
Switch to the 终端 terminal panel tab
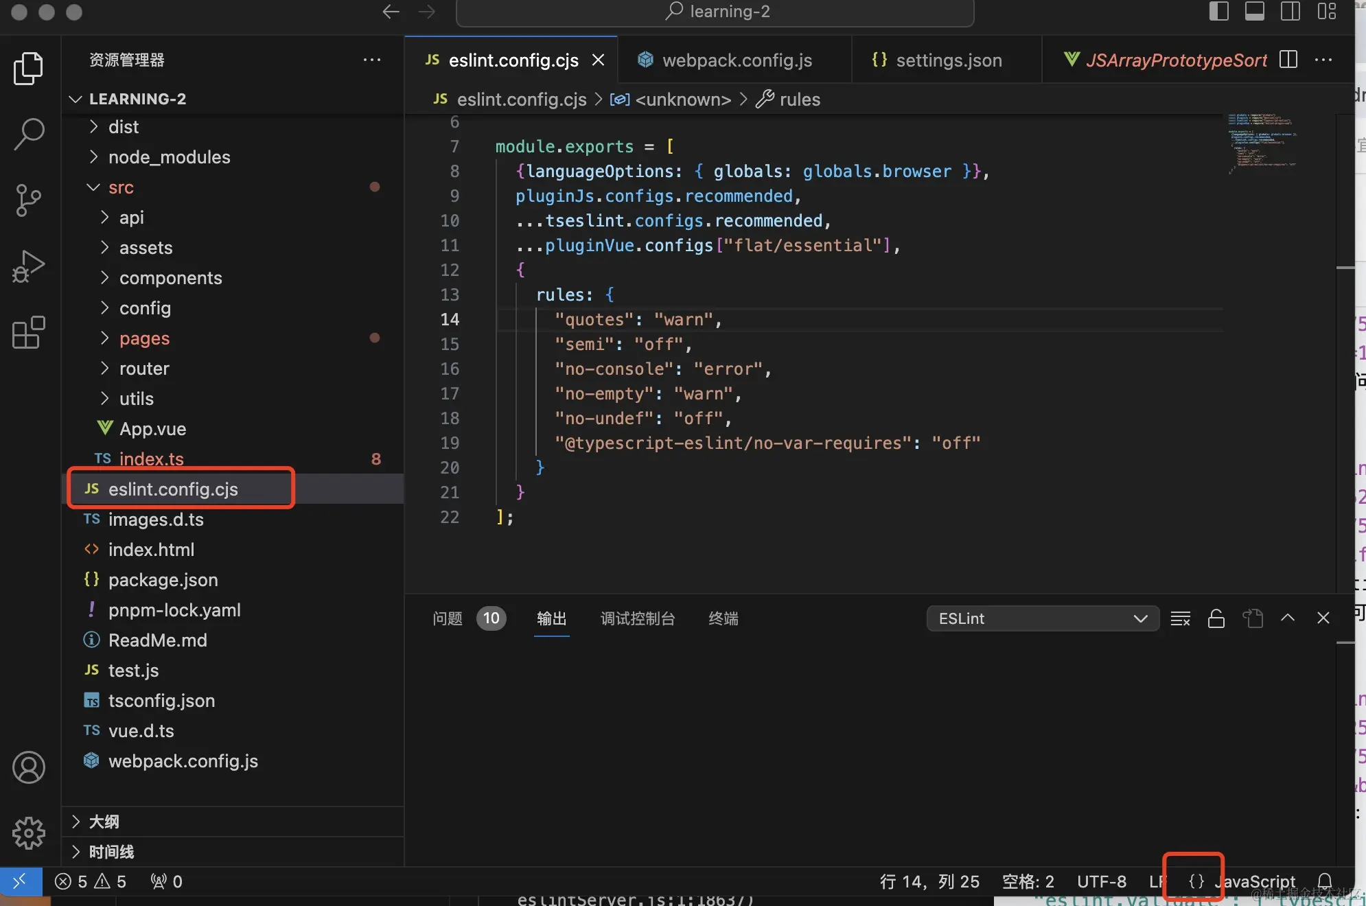(723, 618)
